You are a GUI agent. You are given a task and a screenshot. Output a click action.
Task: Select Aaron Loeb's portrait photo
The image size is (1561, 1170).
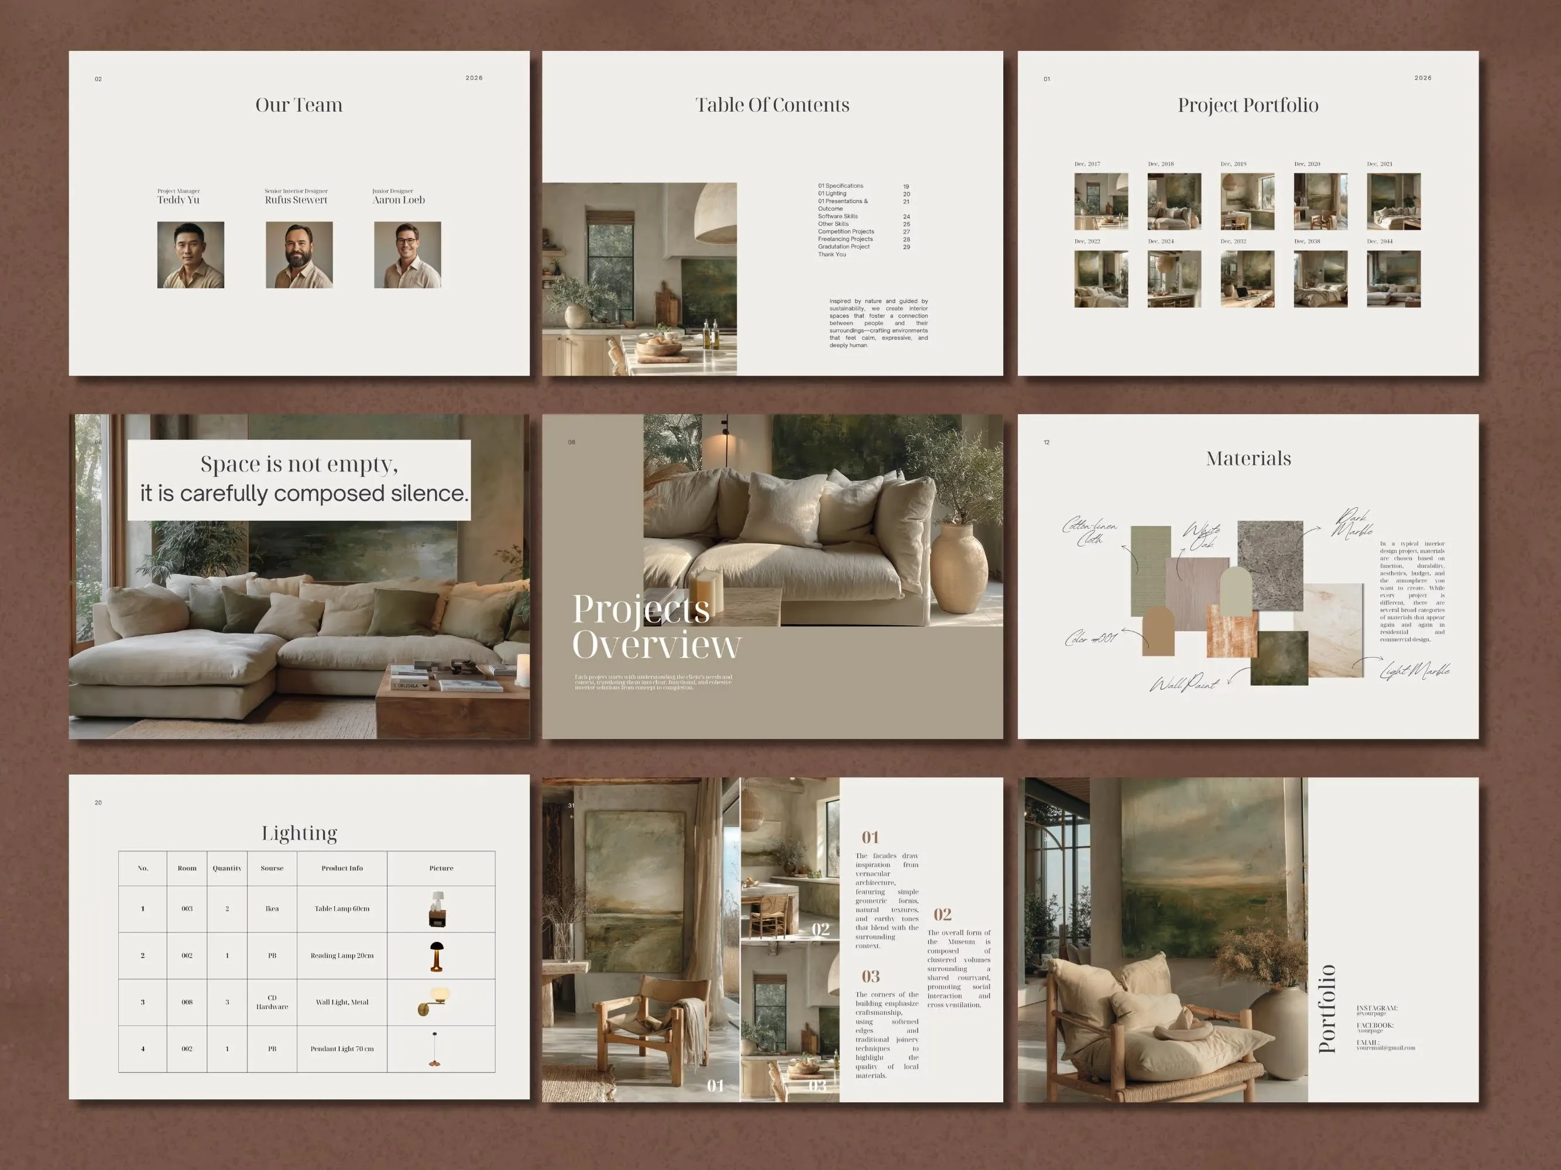click(407, 254)
